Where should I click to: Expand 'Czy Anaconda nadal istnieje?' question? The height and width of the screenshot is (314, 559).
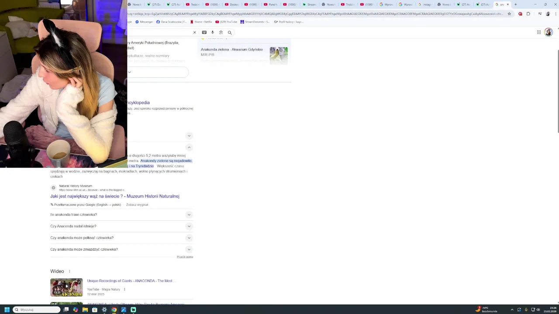121,226
